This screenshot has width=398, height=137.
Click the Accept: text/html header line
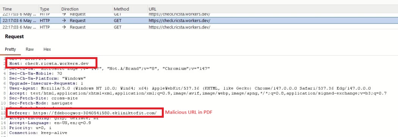pos(198,93)
